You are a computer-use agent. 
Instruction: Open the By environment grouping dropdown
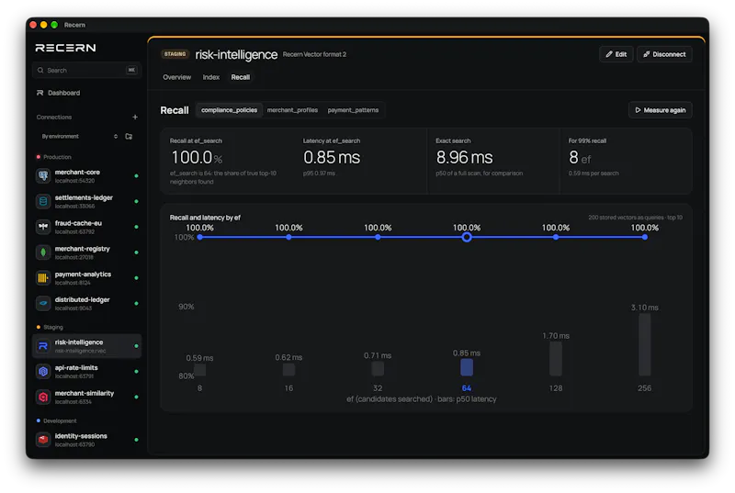click(x=80, y=136)
